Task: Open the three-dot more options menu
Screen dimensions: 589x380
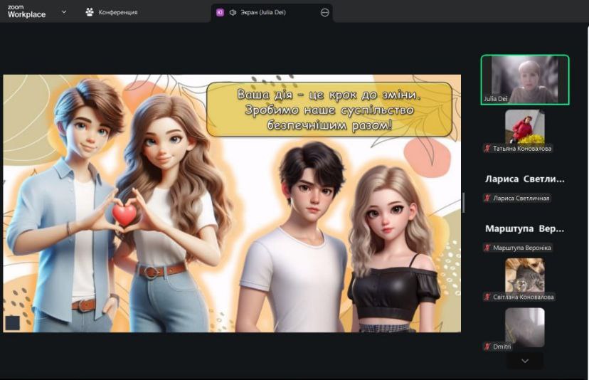Action: click(x=325, y=12)
